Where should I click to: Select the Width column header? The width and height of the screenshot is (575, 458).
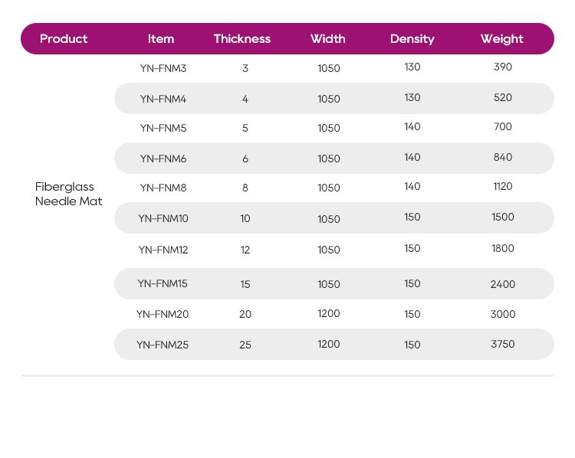point(328,39)
